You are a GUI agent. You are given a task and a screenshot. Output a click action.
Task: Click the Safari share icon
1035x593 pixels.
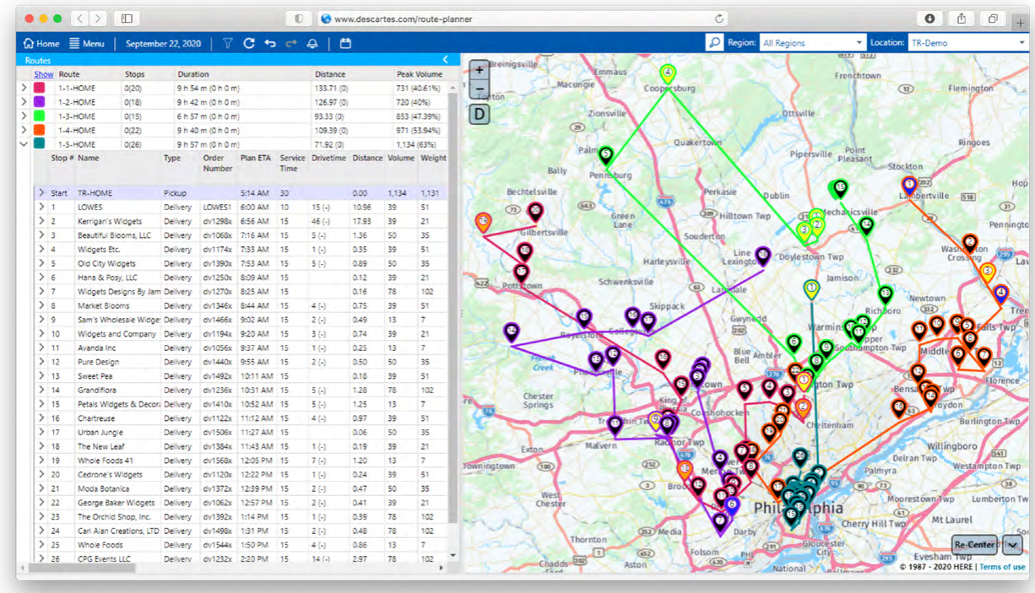962,18
